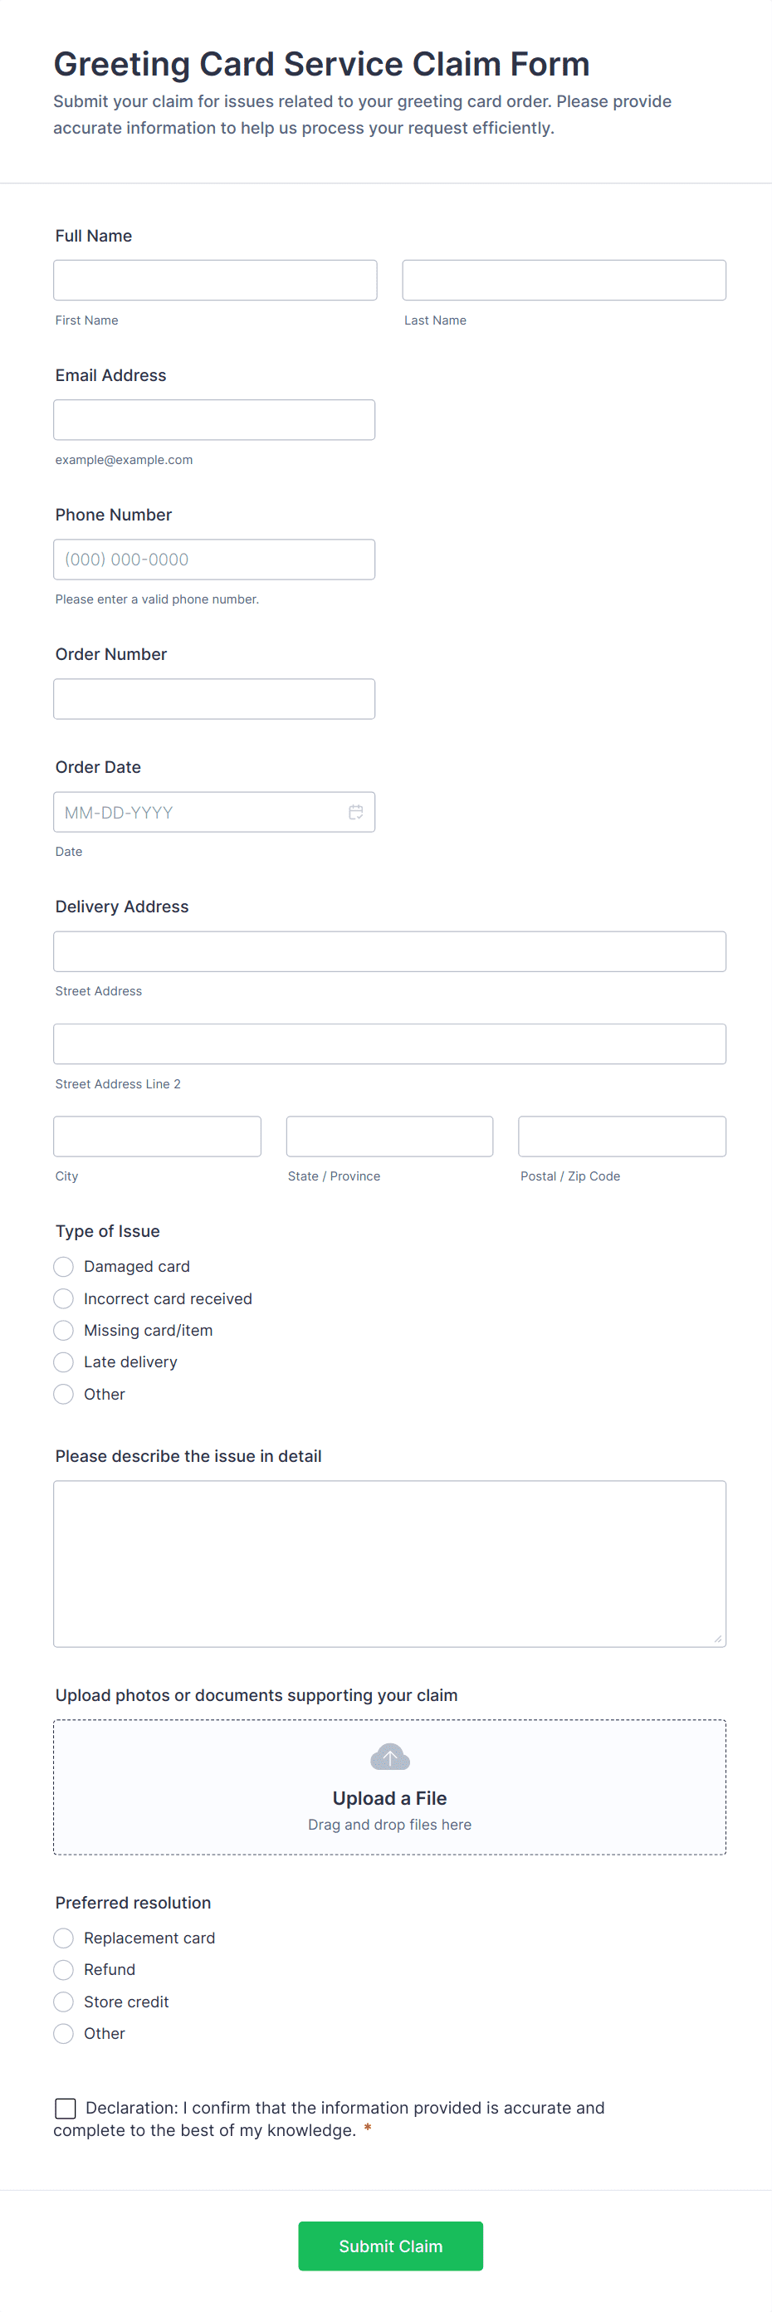Click the First Name field
Viewport: 772px width, 2312px height.
pos(214,280)
